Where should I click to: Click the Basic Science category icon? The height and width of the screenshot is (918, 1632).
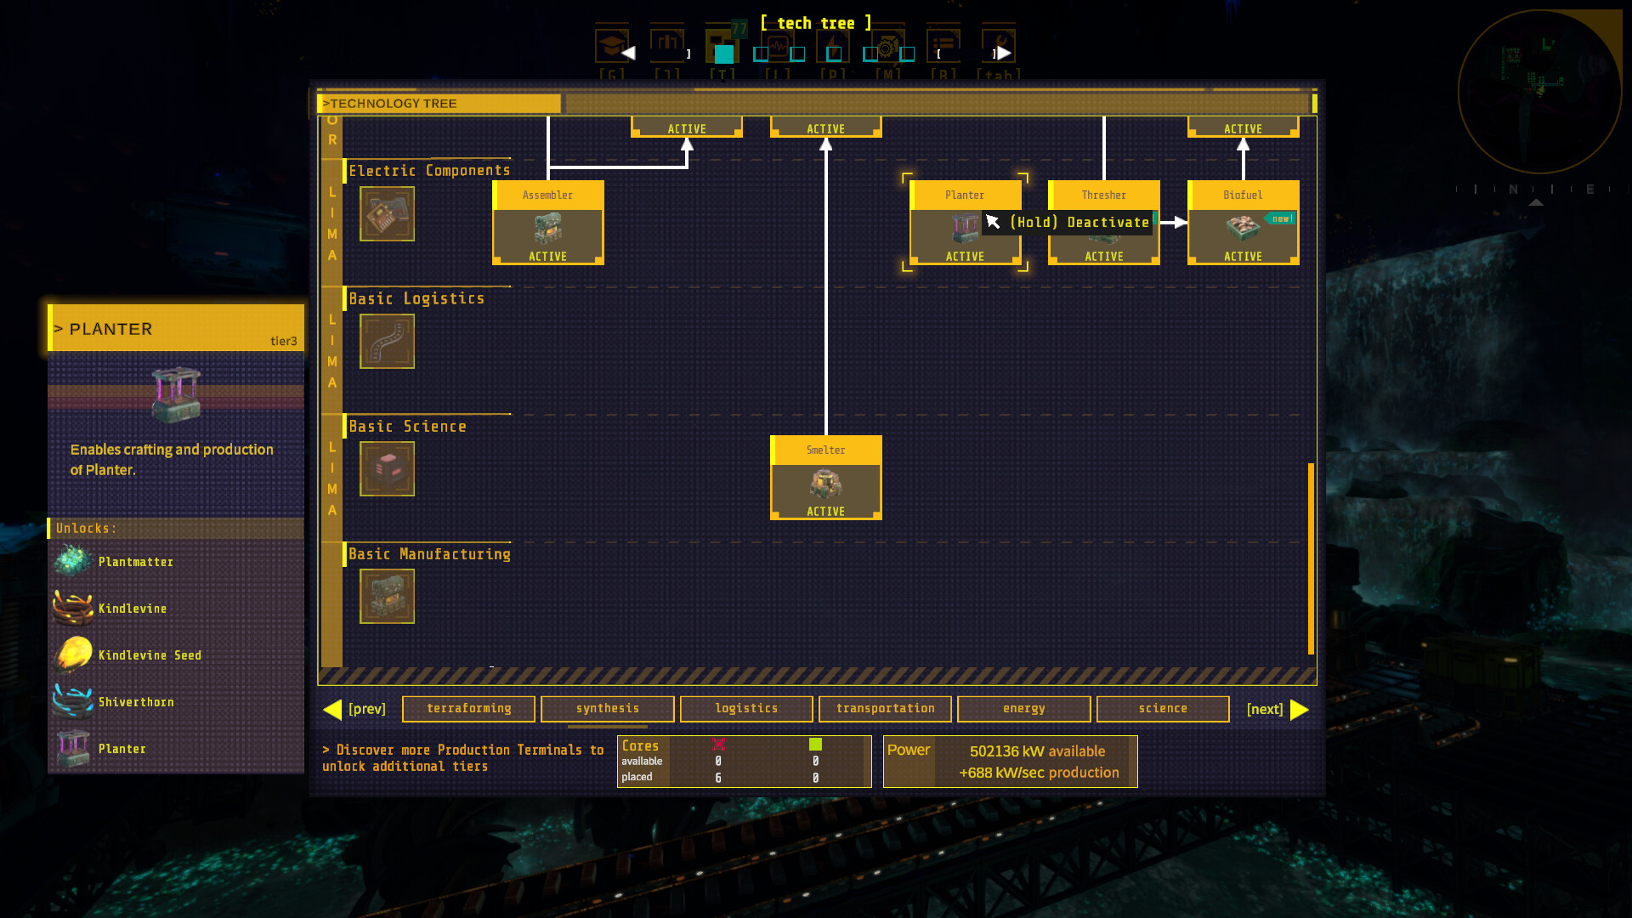(387, 469)
